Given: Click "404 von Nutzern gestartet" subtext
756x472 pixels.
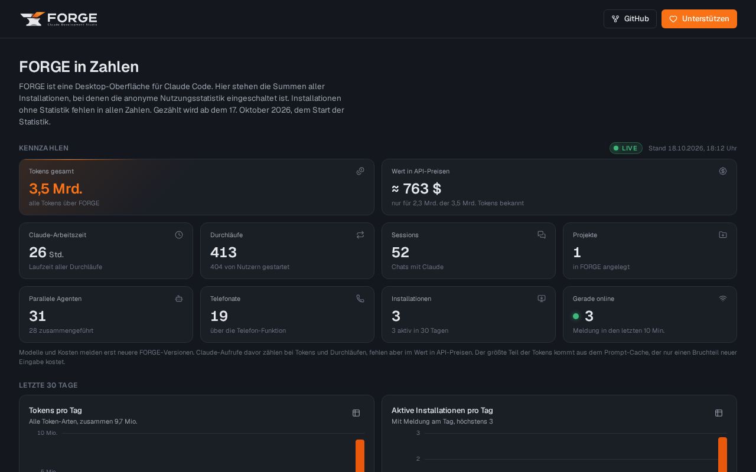Looking at the screenshot, I should [x=250, y=267].
